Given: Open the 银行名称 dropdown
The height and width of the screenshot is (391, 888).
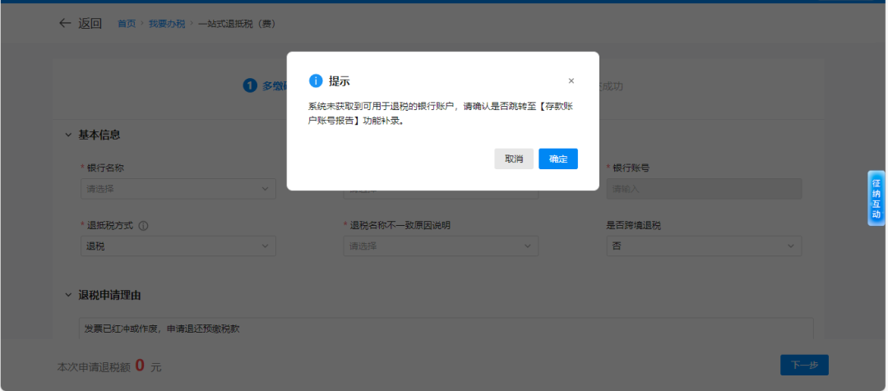Looking at the screenshot, I should pyautogui.click(x=178, y=189).
